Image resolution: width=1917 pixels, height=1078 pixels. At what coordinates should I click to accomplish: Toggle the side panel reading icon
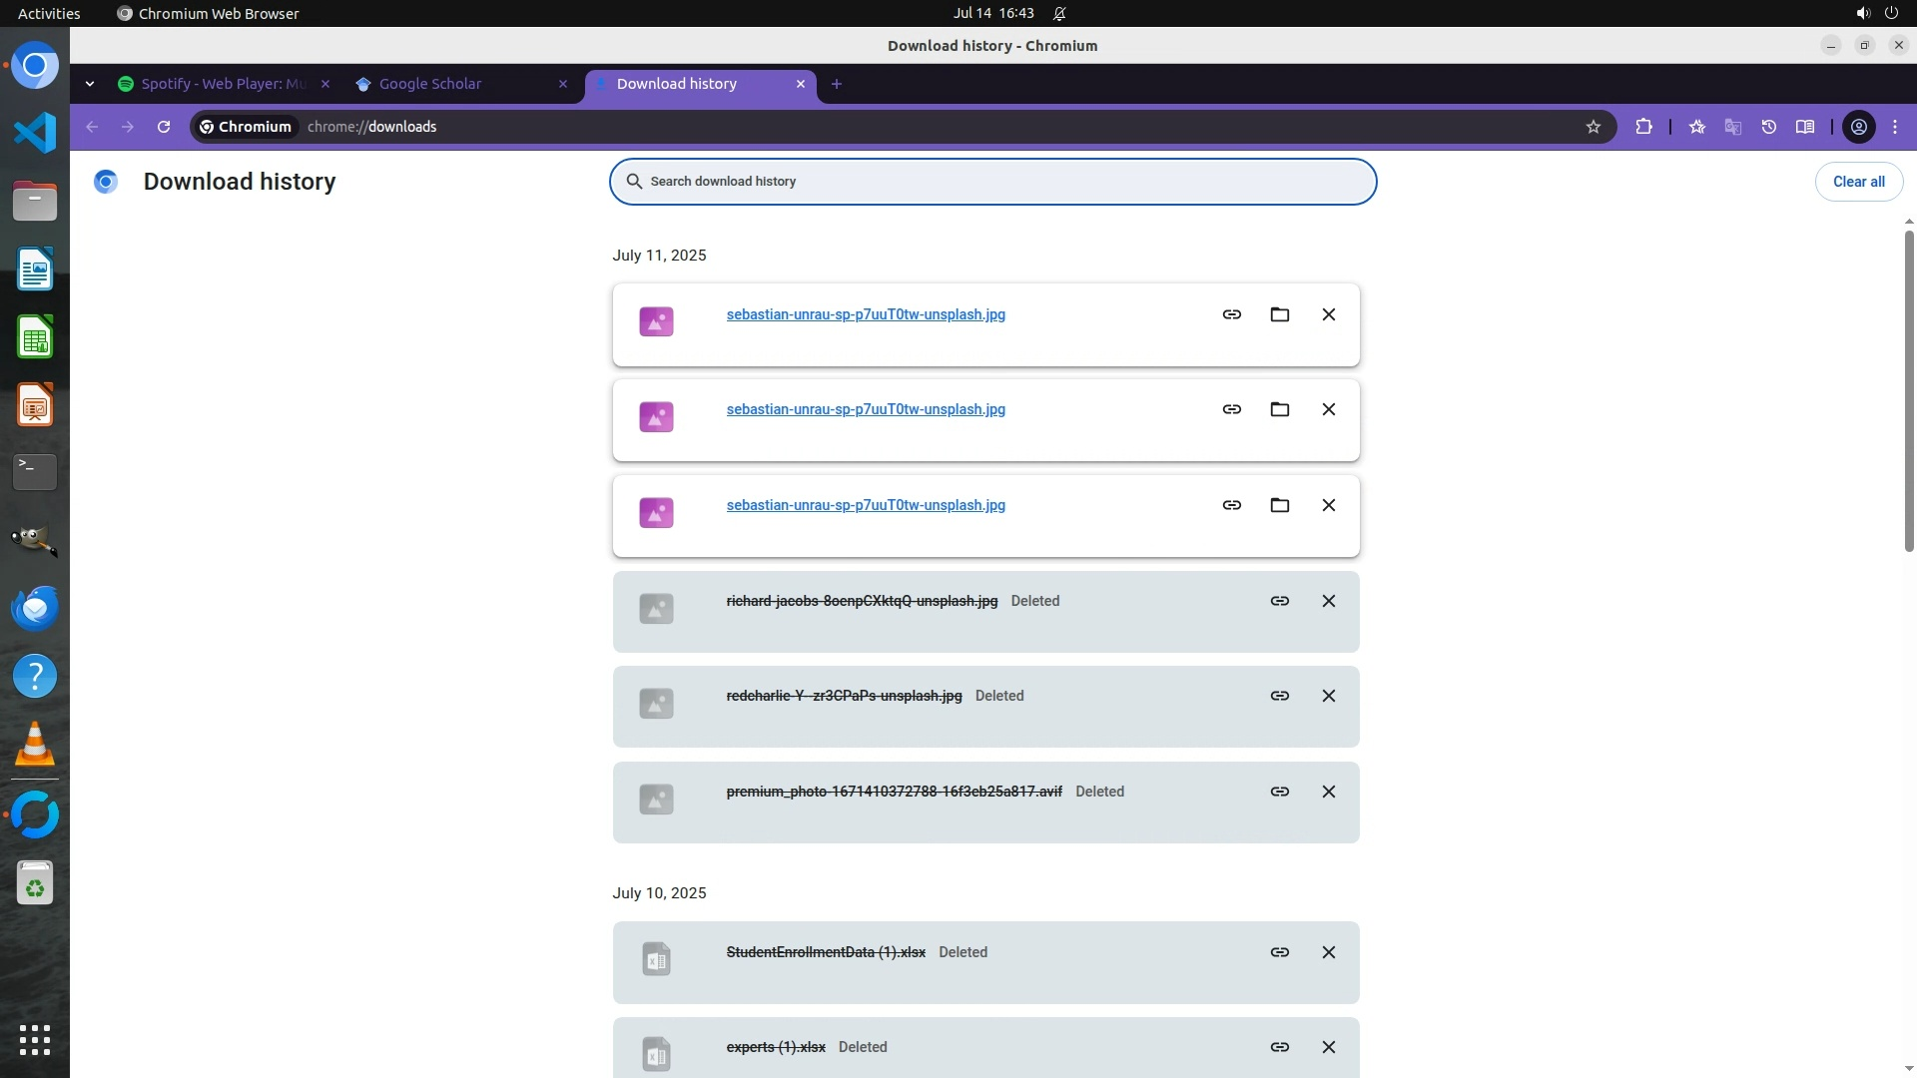pyautogui.click(x=1804, y=127)
